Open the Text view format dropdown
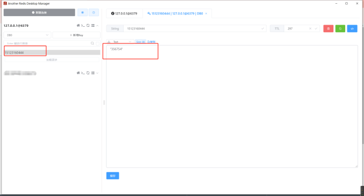The width and height of the screenshot is (364, 196). pos(120,42)
